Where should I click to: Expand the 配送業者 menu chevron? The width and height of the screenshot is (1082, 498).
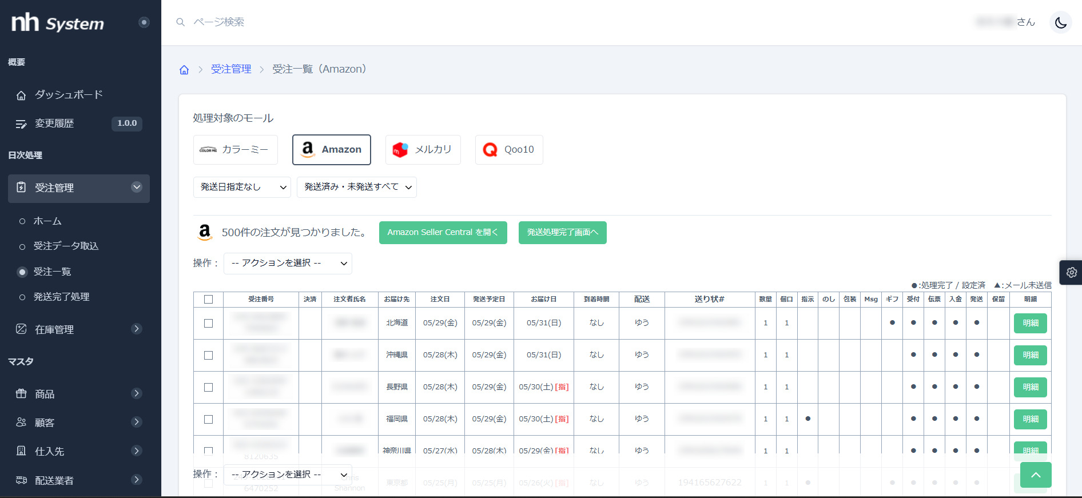(x=137, y=480)
